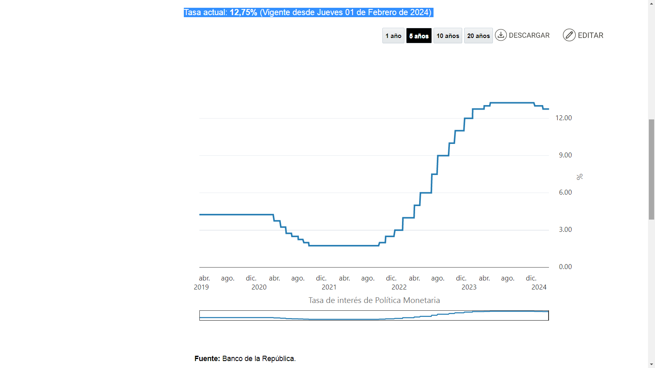Click the dic. 2021 x-axis label
The image size is (655, 368).
tap(326, 283)
